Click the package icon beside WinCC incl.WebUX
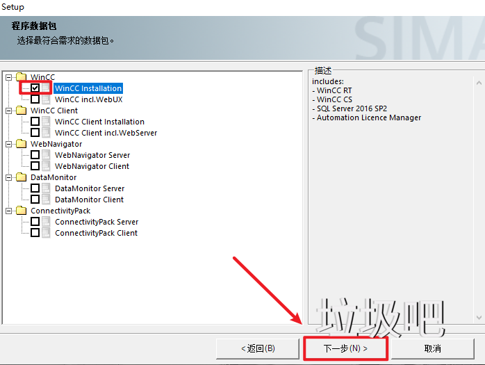The width and height of the screenshot is (485, 365). [46, 99]
